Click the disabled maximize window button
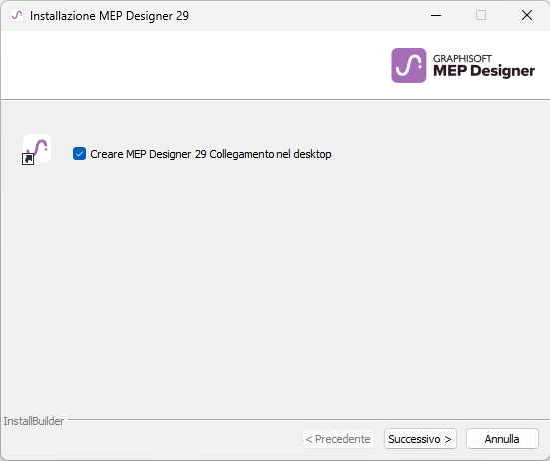Screen dimensions: 550x461 (x=481, y=15)
